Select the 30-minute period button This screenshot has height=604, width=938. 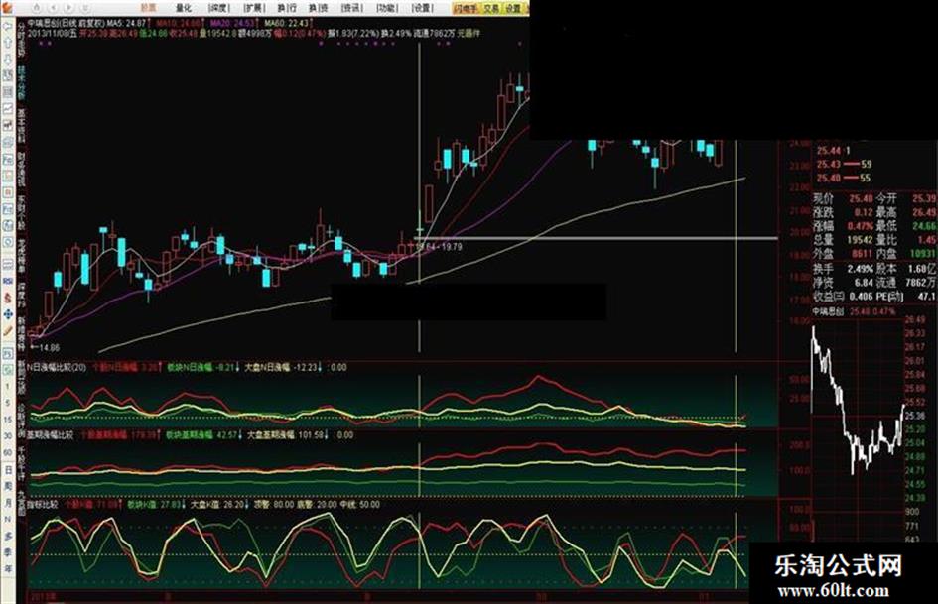(x=8, y=436)
